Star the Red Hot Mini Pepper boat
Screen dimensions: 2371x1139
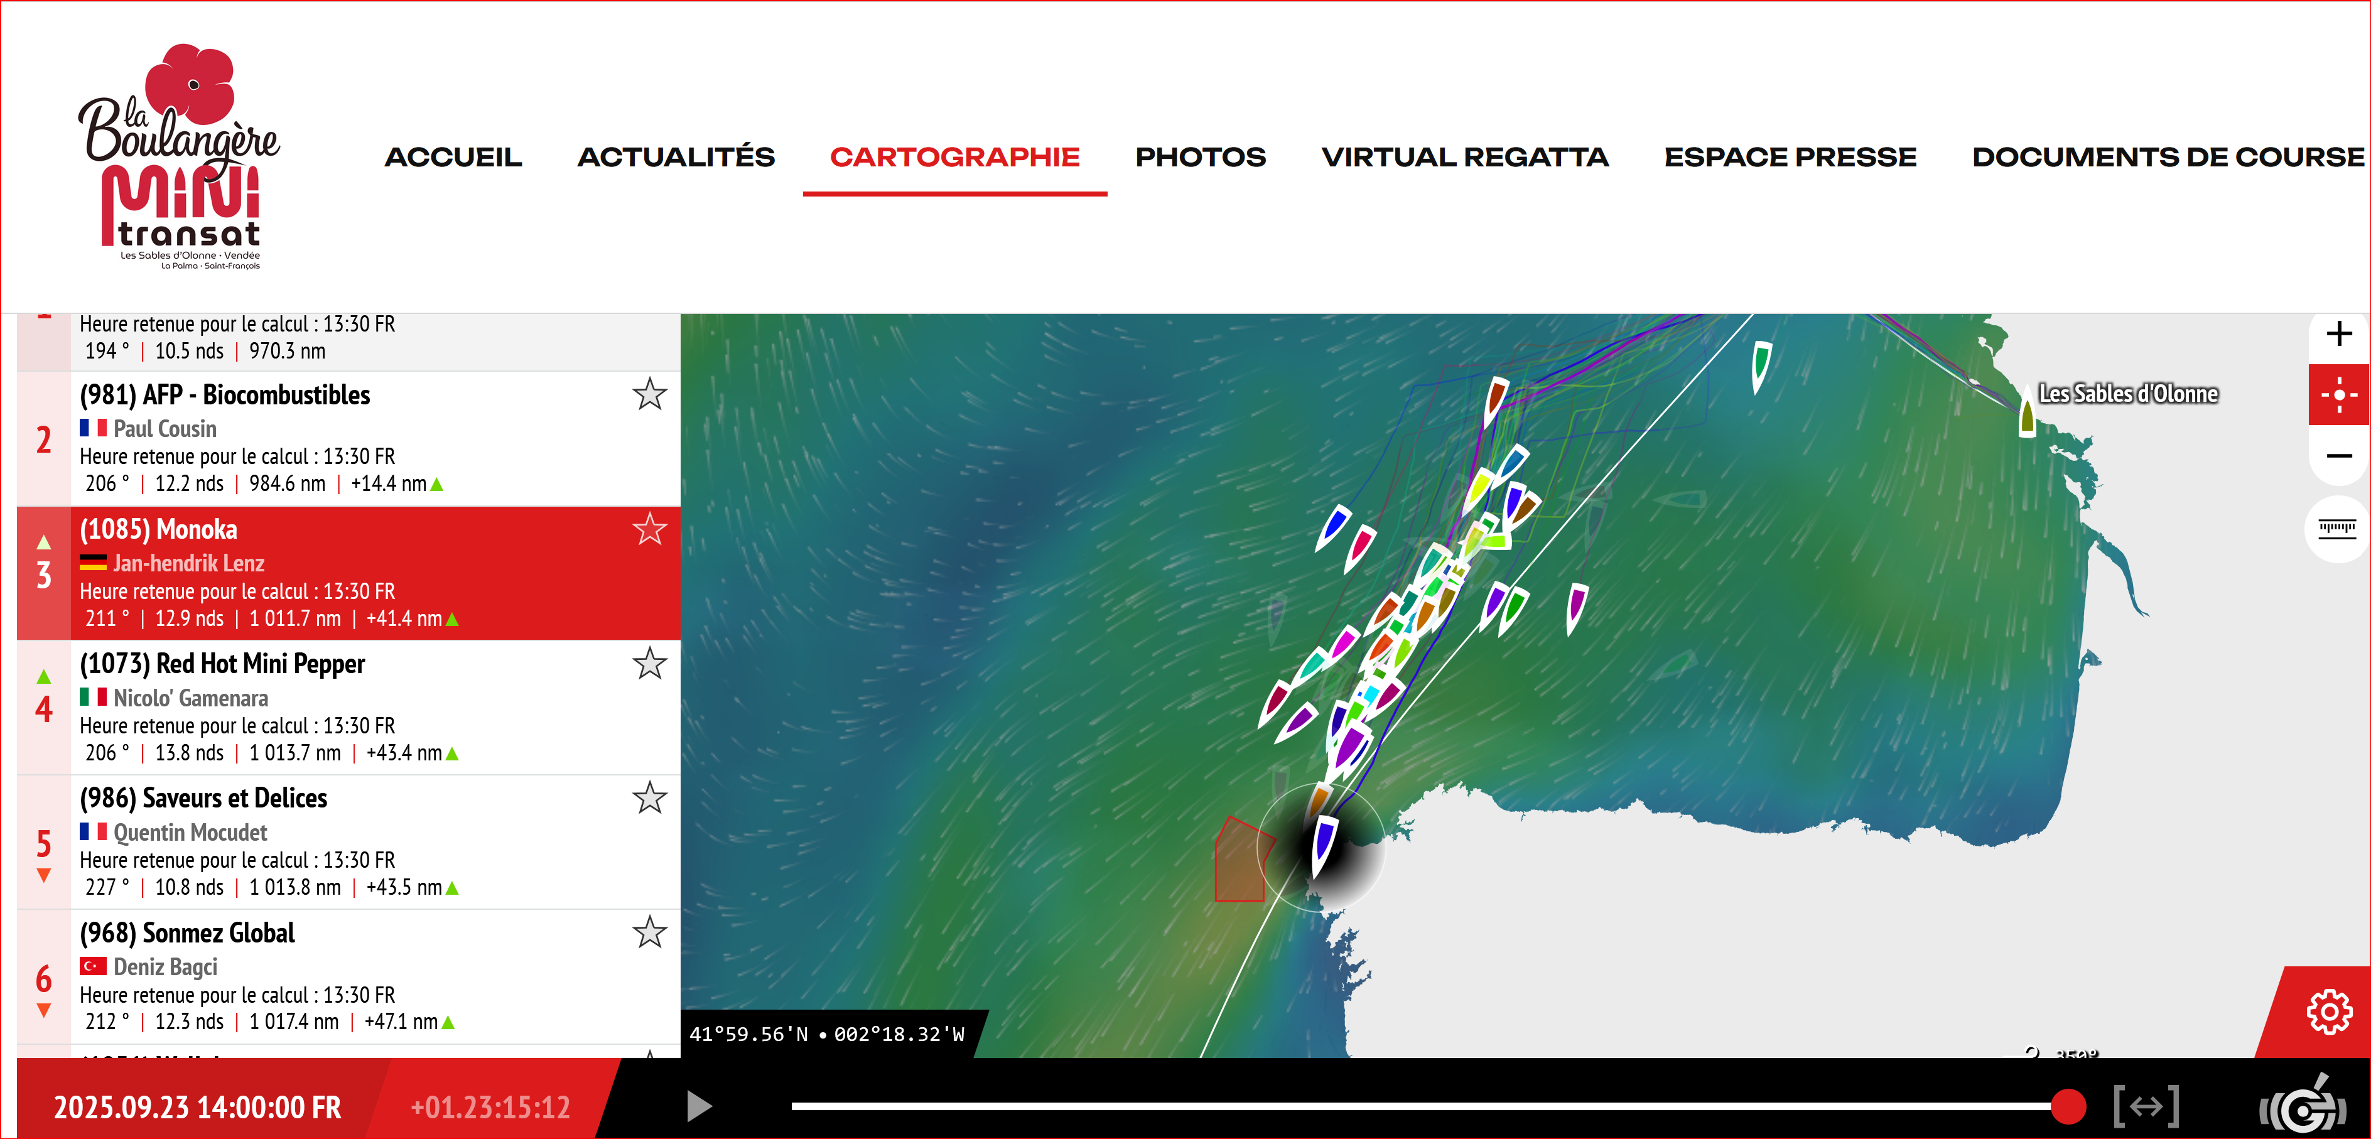pos(649,663)
